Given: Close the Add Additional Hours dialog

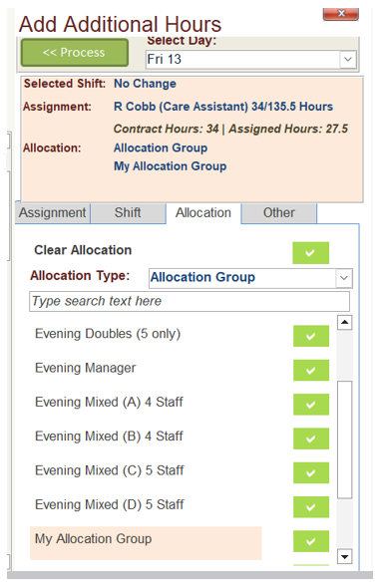Looking at the screenshot, I should pyautogui.click(x=341, y=14).
